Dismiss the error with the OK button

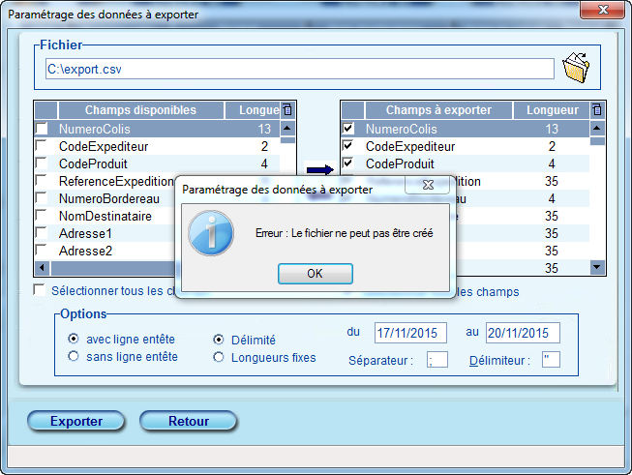click(x=316, y=274)
